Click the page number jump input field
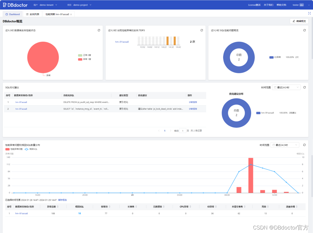The height and width of the screenshot is (233, 313). pyautogui.click(x=183, y=131)
